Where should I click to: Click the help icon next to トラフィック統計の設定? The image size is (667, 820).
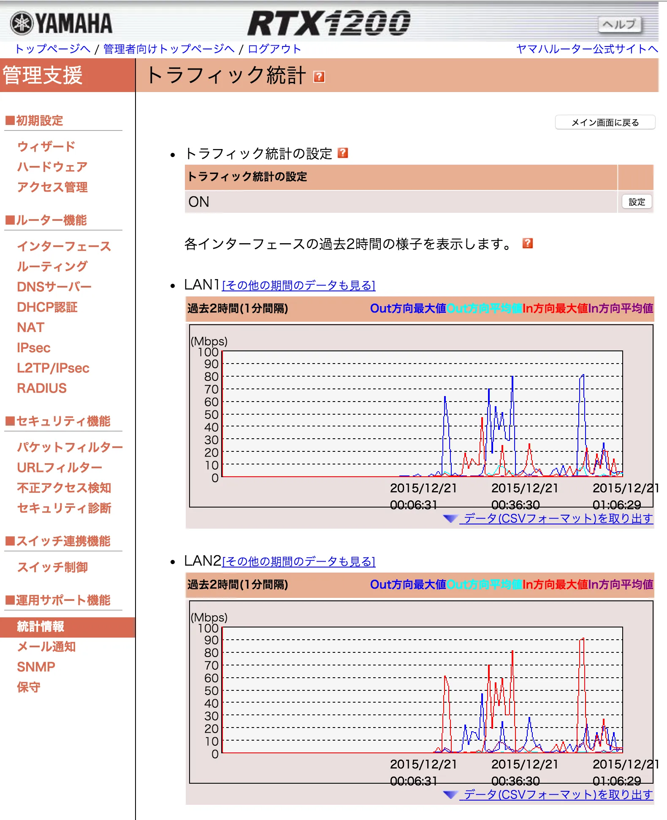click(343, 153)
